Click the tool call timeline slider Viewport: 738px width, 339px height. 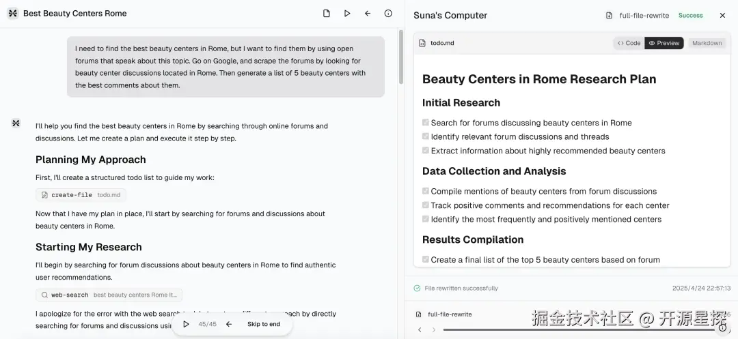tap(579, 329)
